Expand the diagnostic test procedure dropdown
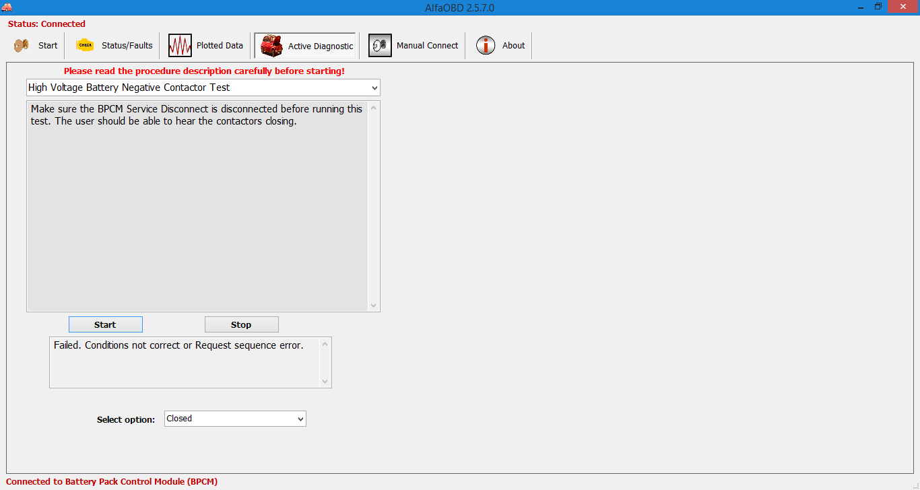This screenshot has width=920, height=490. coord(374,87)
